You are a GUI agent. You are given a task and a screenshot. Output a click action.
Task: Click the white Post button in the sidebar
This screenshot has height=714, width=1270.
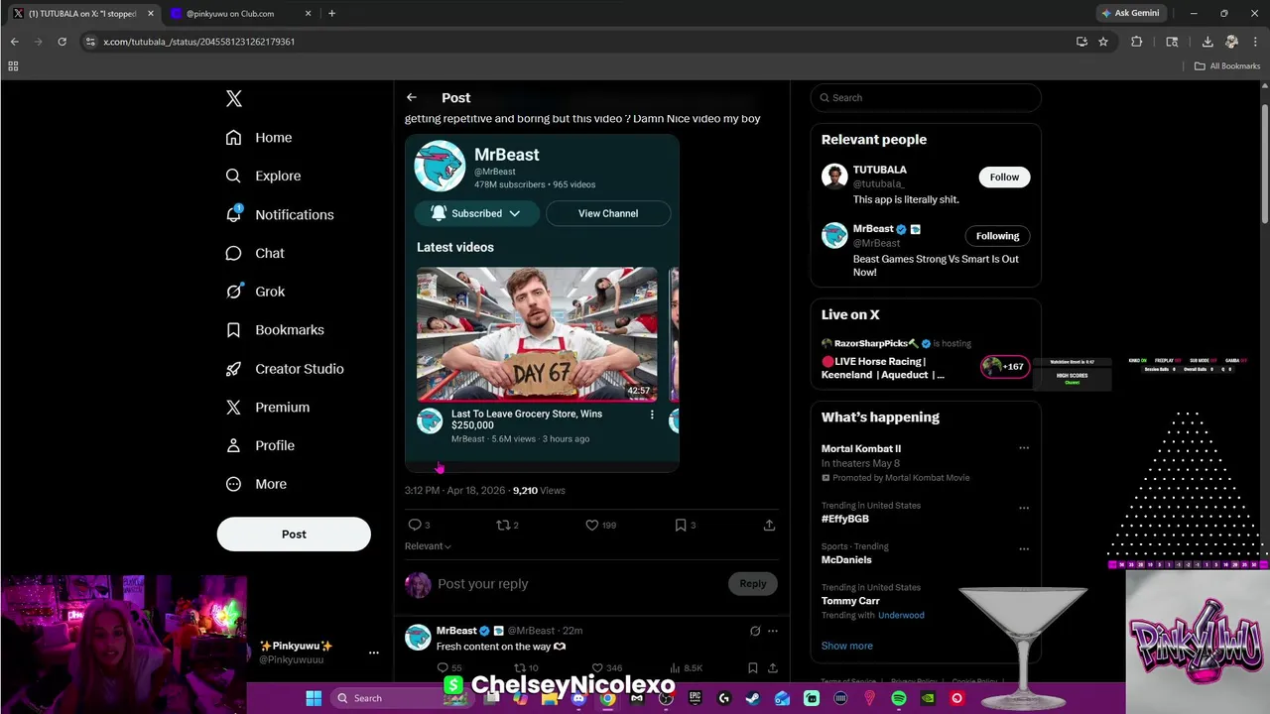294,534
